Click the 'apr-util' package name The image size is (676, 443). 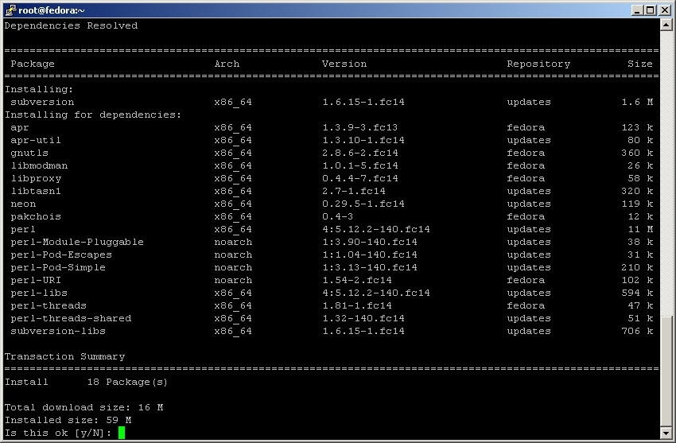36,140
